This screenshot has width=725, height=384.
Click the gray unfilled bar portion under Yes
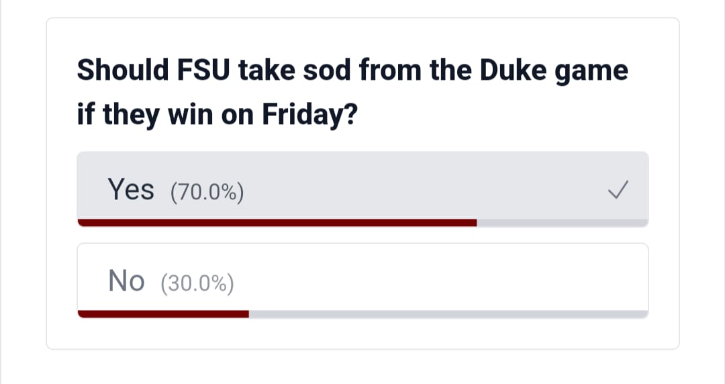click(563, 223)
